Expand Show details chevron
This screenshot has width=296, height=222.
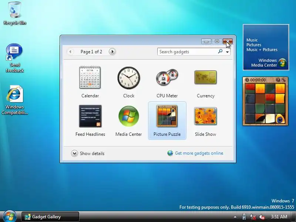[x=74, y=153]
